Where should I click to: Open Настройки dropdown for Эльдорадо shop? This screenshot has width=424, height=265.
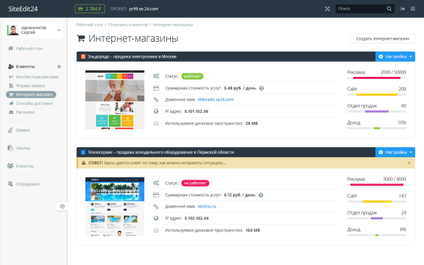point(395,56)
